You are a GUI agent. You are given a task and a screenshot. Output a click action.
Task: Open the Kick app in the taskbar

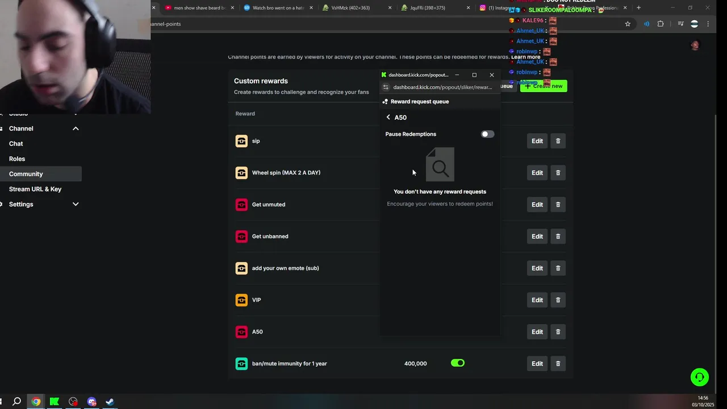[55, 402]
